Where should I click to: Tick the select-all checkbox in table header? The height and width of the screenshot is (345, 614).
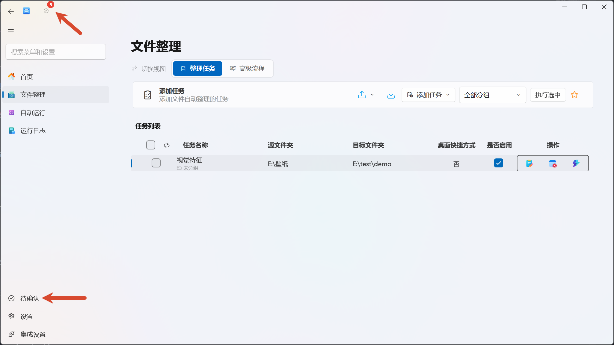pyautogui.click(x=151, y=145)
